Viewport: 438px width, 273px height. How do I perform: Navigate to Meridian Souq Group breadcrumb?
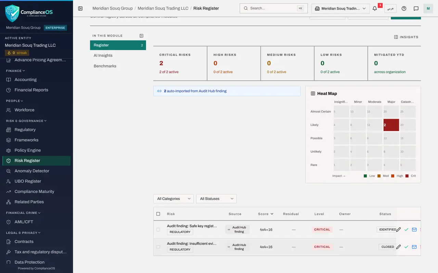tap(113, 8)
